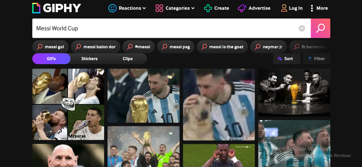
Task: Open the team lifting trophy celebration GIF
Action: click(x=143, y=146)
